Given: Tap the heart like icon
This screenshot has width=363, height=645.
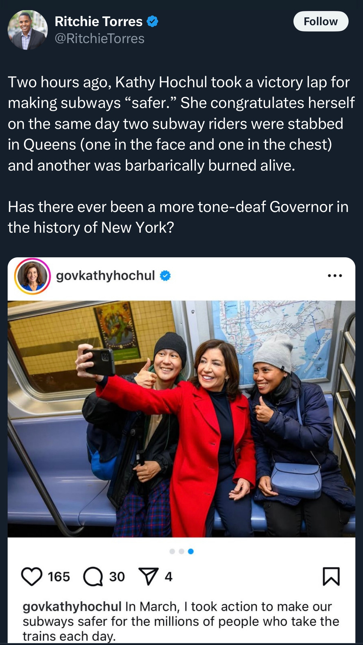Looking at the screenshot, I should click(x=32, y=577).
